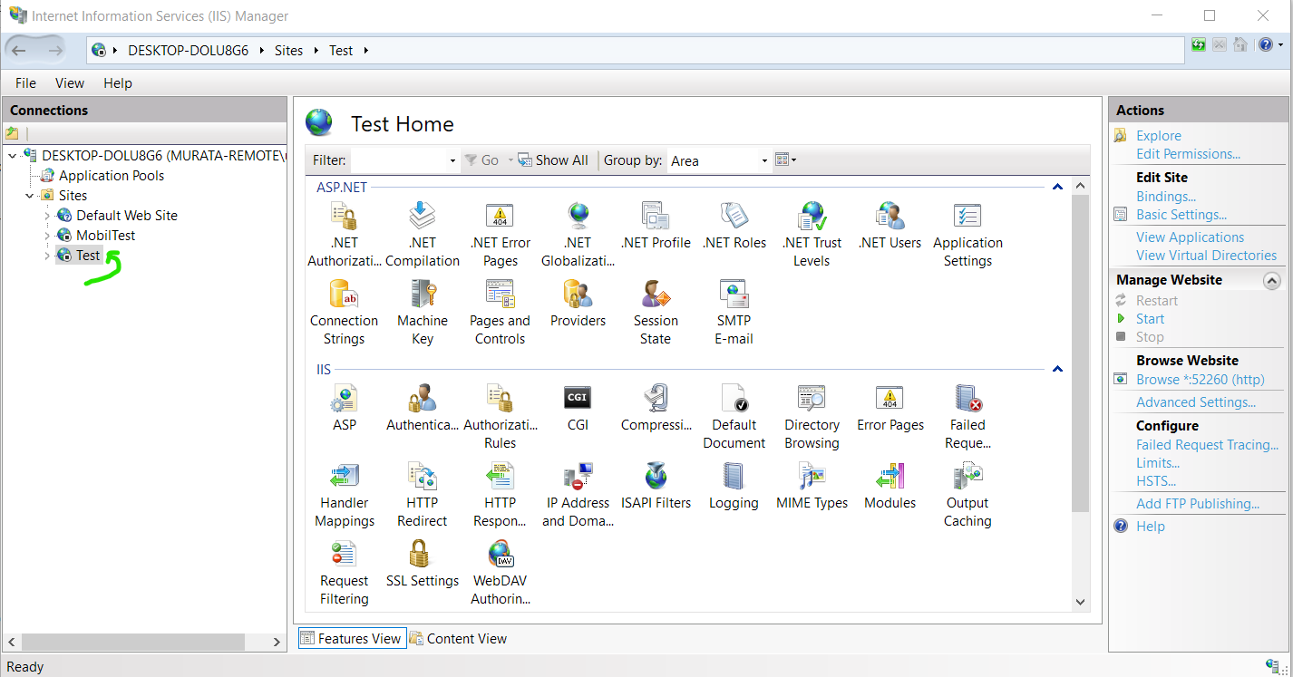Screen dimensions: 1293x677
Task: Collapse the ASP.NET group
Action: pos(1056,188)
